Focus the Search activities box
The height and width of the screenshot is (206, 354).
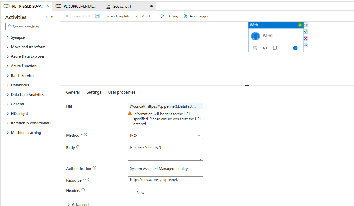pyautogui.click(x=30, y=27)
